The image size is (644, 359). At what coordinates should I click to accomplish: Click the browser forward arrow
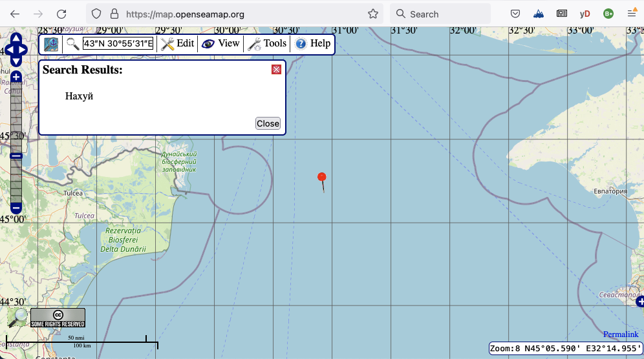click(x=38, y=14)
